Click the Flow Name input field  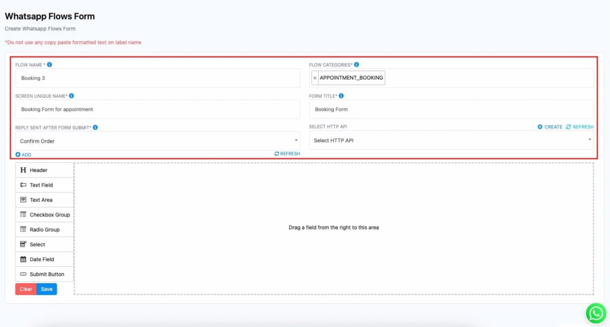(x=157, y=78)
